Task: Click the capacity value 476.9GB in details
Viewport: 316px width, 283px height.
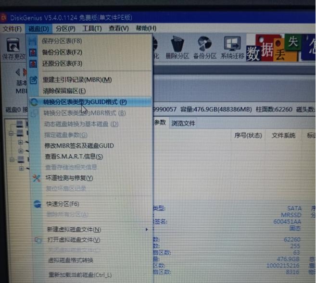Action: pos(288,259)
